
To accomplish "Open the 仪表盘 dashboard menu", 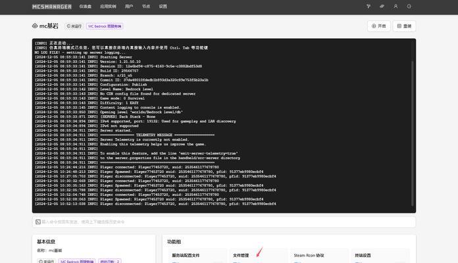I will coord(86,7).
